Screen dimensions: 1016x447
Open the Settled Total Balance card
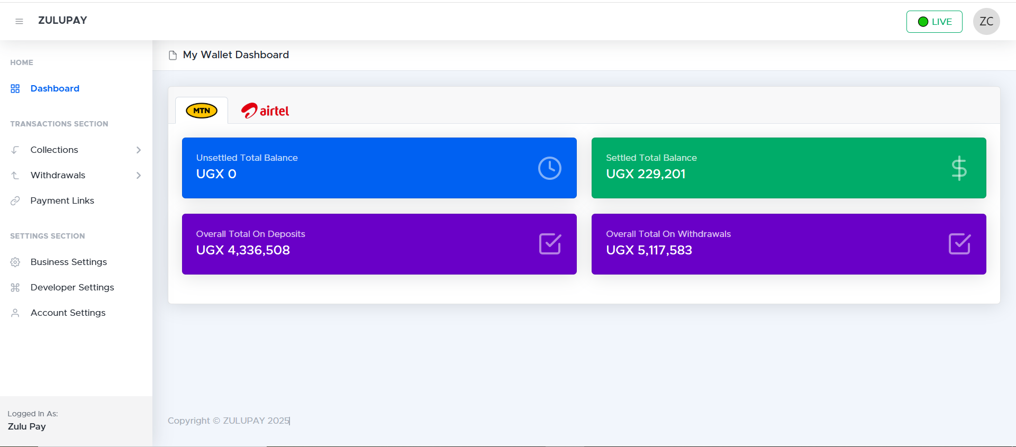789,168
